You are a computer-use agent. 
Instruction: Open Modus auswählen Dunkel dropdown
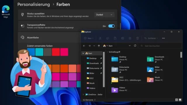[104, 15]
